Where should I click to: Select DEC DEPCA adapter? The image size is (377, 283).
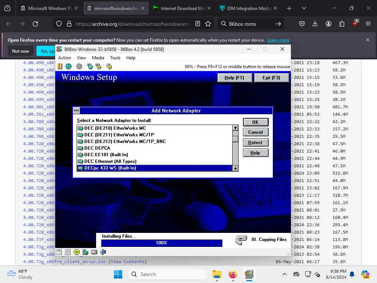154,148
